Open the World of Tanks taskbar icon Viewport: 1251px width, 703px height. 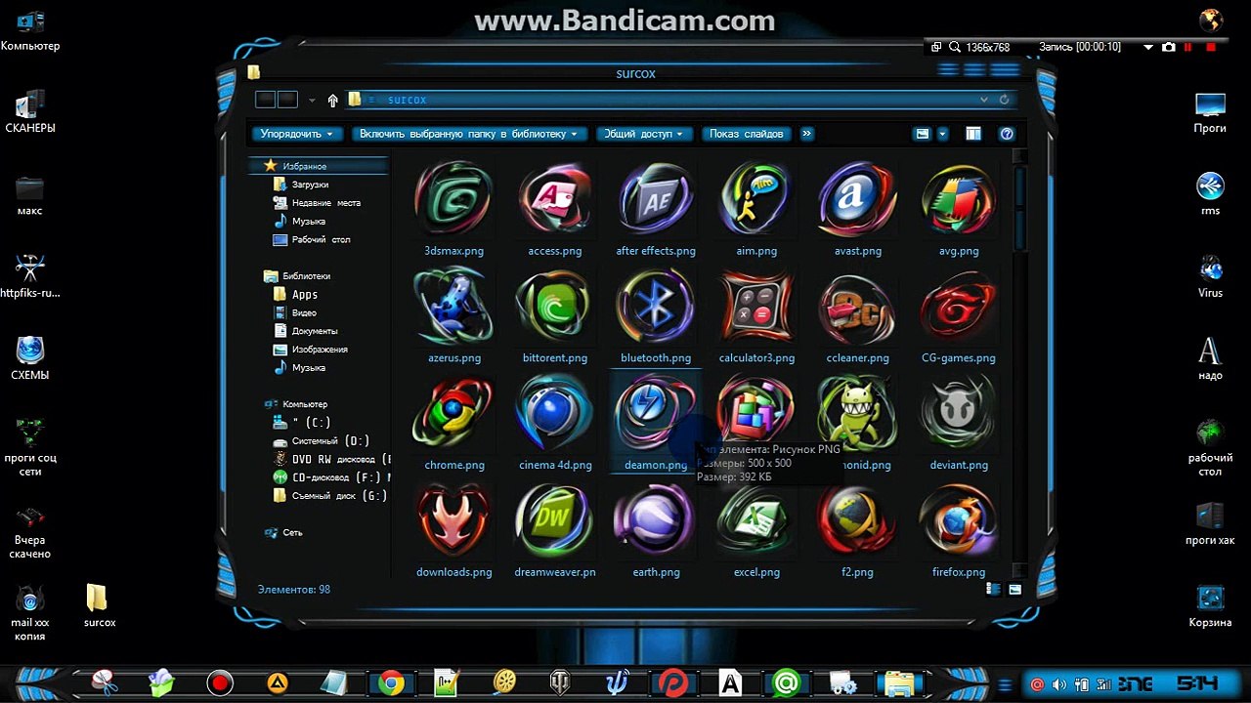[561, 682]
